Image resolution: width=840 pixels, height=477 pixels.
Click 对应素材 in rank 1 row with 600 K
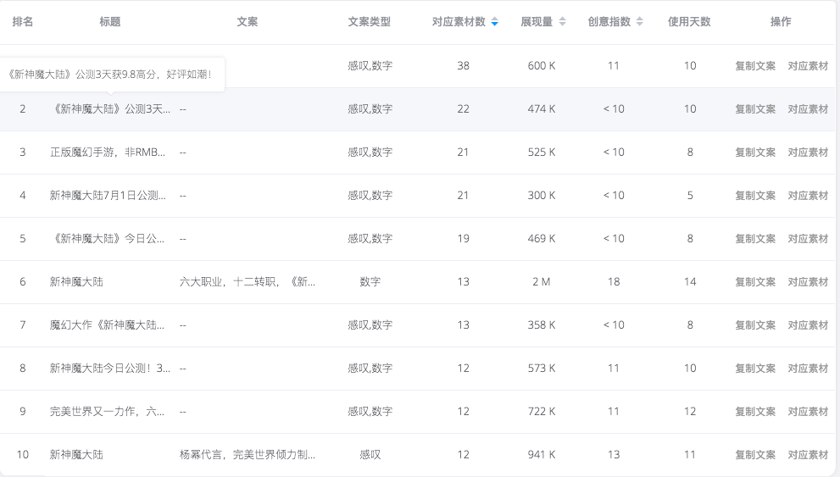click(x=808, y=66)
